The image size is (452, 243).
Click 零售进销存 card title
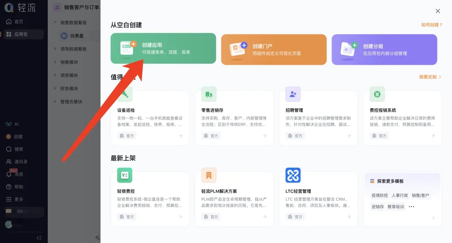(212, 110)
